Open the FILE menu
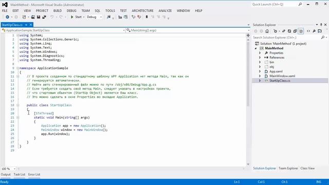 click(5, 11)
